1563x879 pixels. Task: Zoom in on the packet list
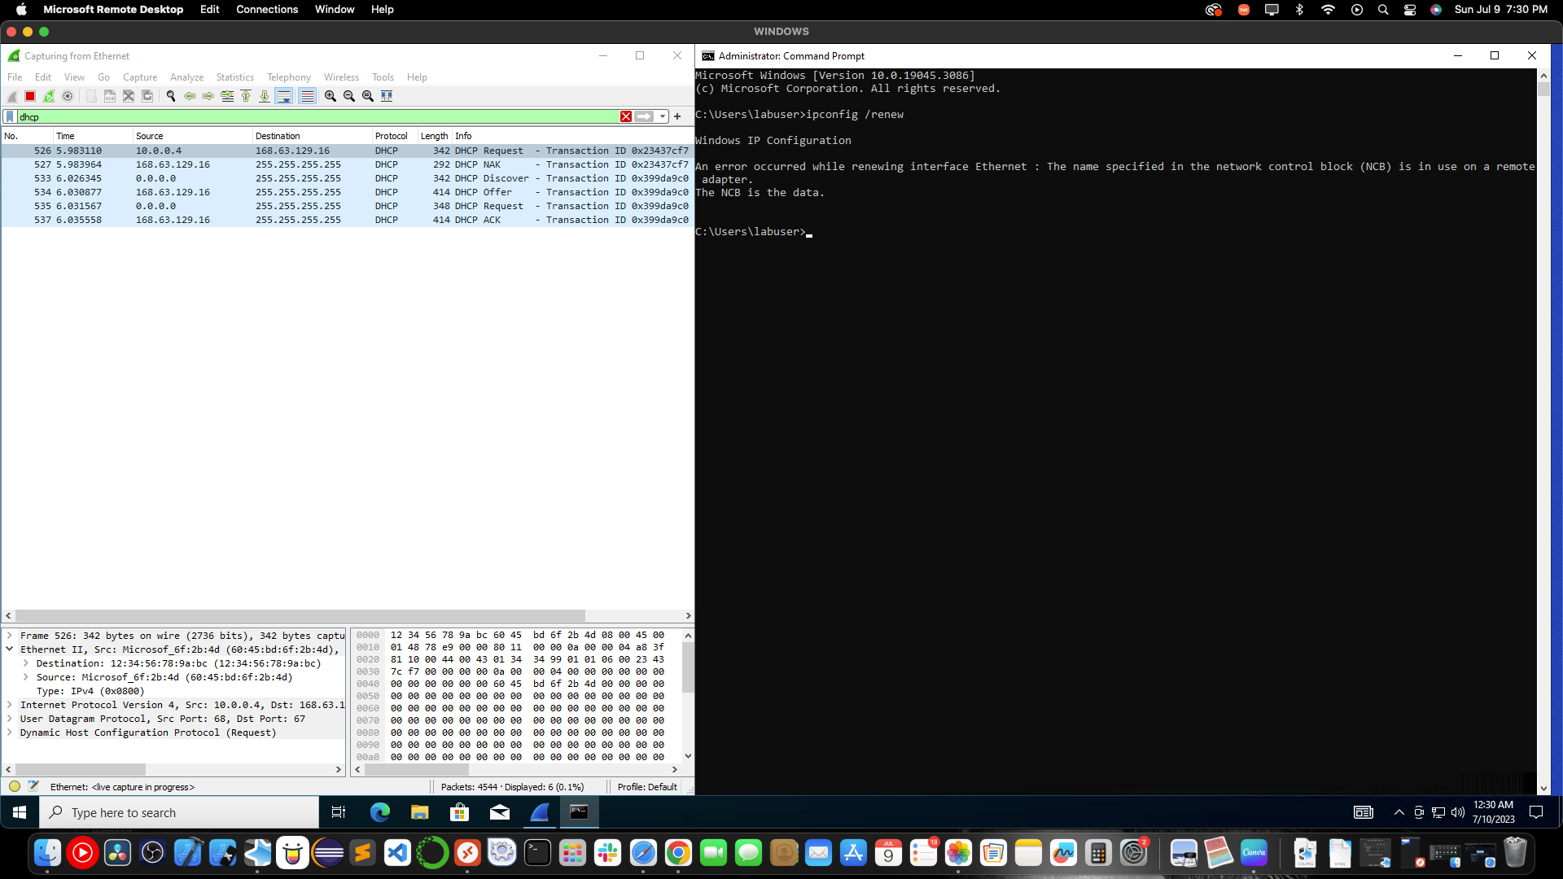coord(330,95)
